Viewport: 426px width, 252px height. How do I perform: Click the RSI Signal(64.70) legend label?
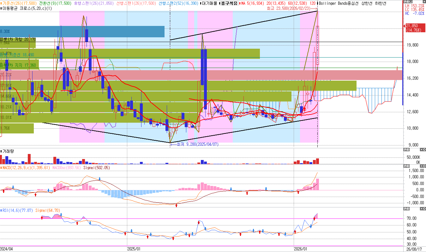pyautogui.click(x=48, y=210)
